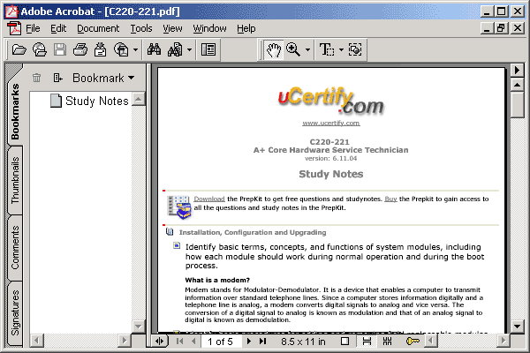Viewport: 530px width, 353px height.
Task: Click the page number field 1 of 5
Action: 222,342
